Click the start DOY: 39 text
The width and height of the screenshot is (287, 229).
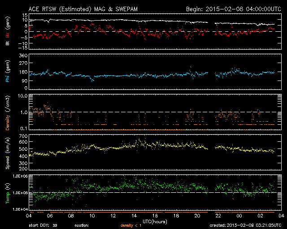(x=44, y=226)
